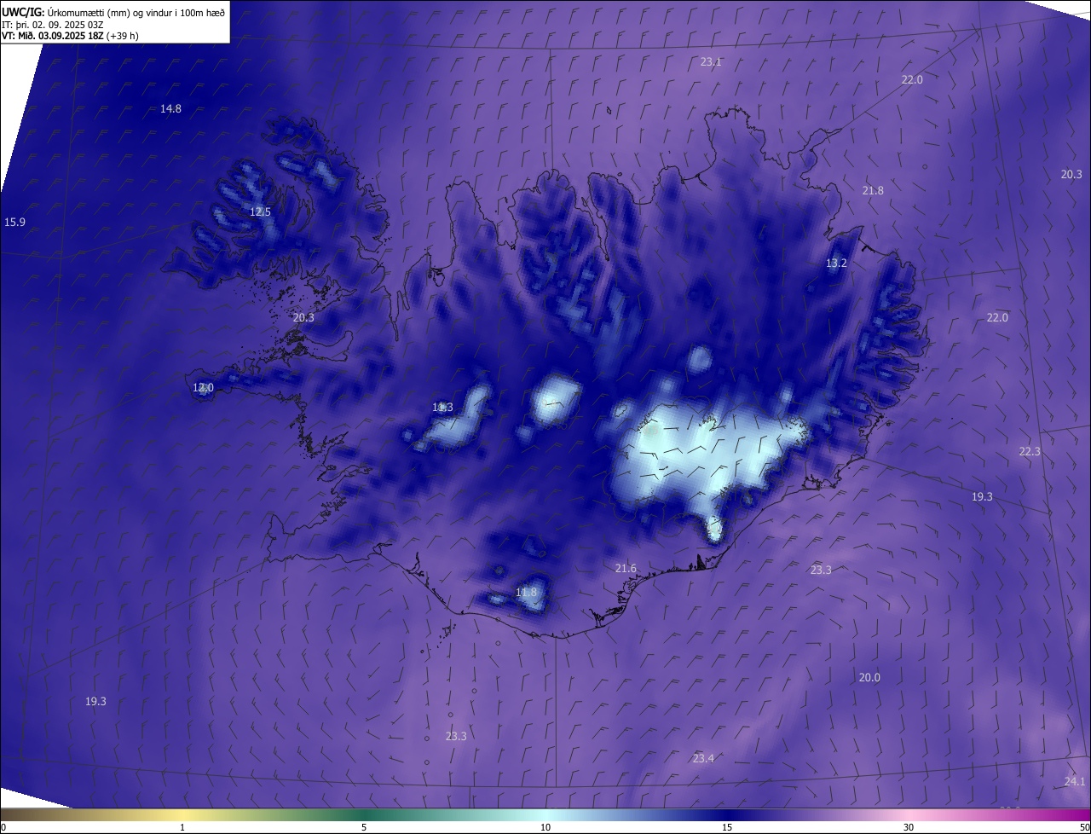Click the 12.5 value over the Westfjords
1091x834 pixels.
coord(260,211)
